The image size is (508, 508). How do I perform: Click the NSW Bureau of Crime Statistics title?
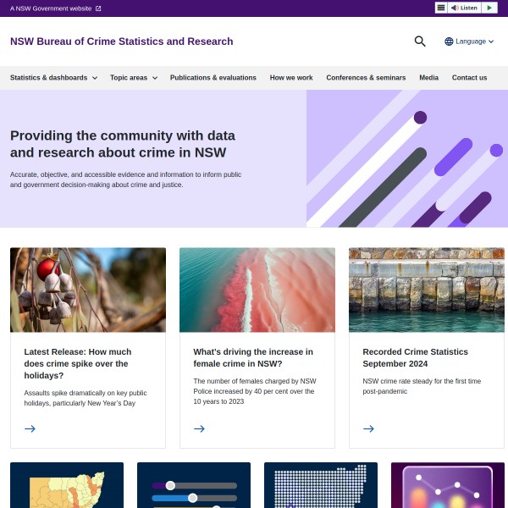click(x=121, y=41)
